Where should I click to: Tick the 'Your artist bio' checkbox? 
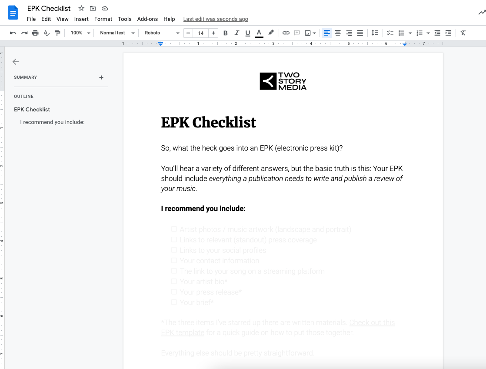(174, 282)
